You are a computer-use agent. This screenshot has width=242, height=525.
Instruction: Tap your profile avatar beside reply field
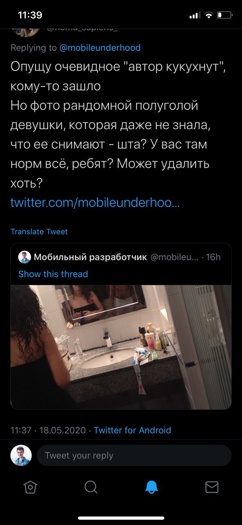pyautogui.click(x=21, y=455)
